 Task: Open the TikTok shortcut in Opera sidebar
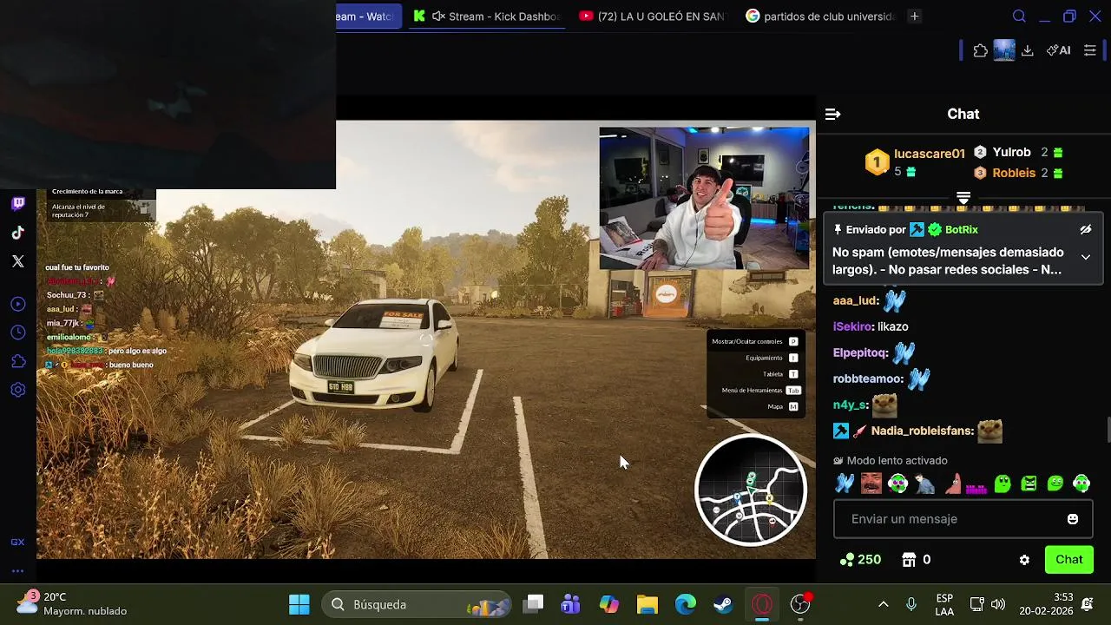point(18,233)
